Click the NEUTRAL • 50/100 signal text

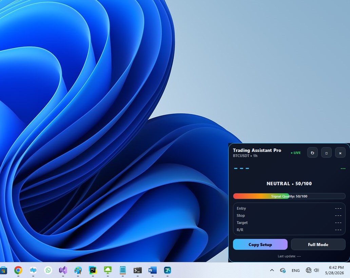pyautogui.click(x=289, y=184)
